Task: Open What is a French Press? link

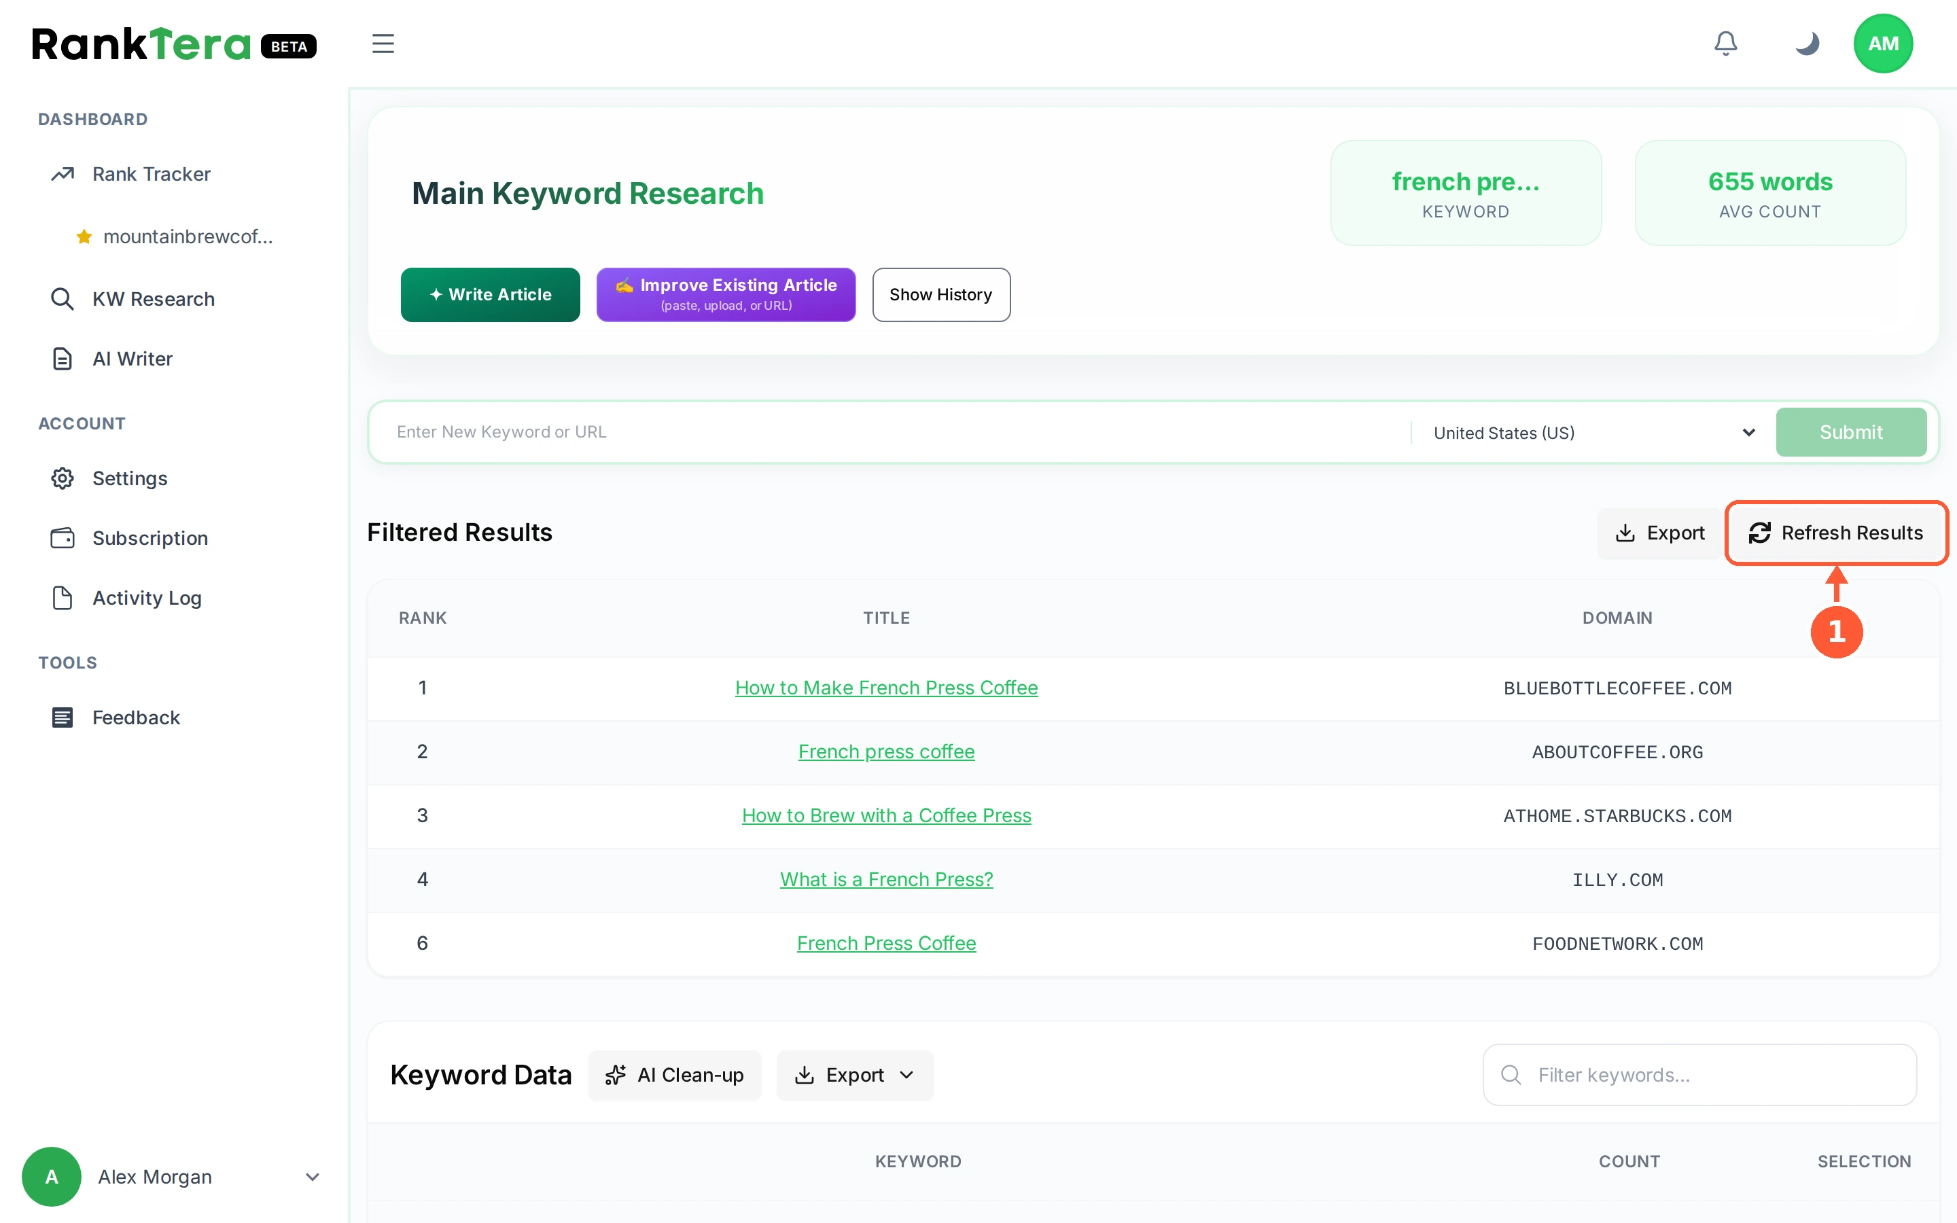Action: [x=886, y=879]
